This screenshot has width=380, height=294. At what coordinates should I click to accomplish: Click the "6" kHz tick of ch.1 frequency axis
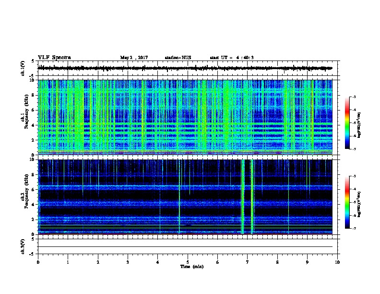[x=33, y=110]
